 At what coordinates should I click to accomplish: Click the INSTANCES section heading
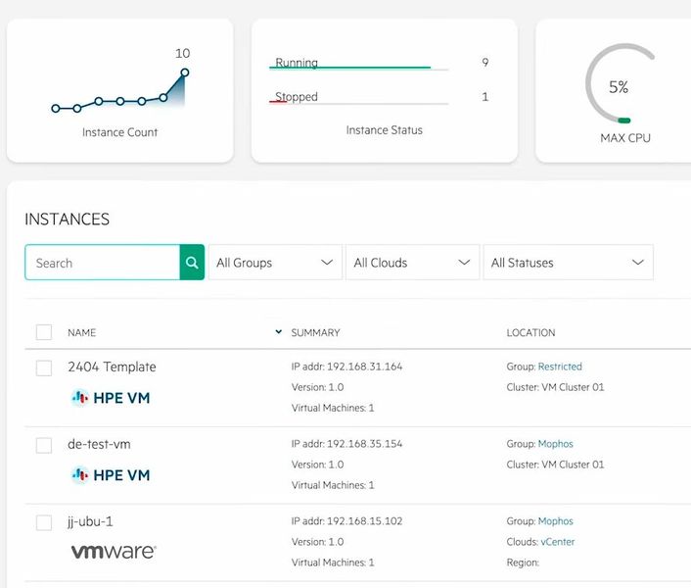[67, 220]
